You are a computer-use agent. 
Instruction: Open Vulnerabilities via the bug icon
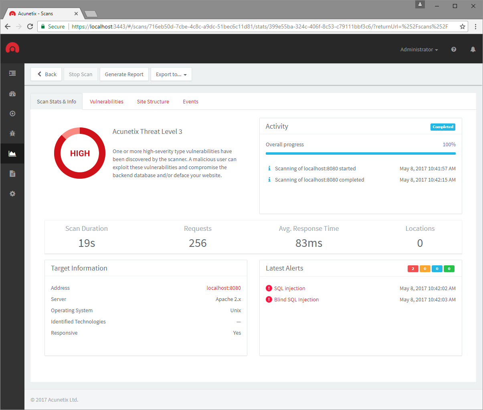(x=12, y=133)
